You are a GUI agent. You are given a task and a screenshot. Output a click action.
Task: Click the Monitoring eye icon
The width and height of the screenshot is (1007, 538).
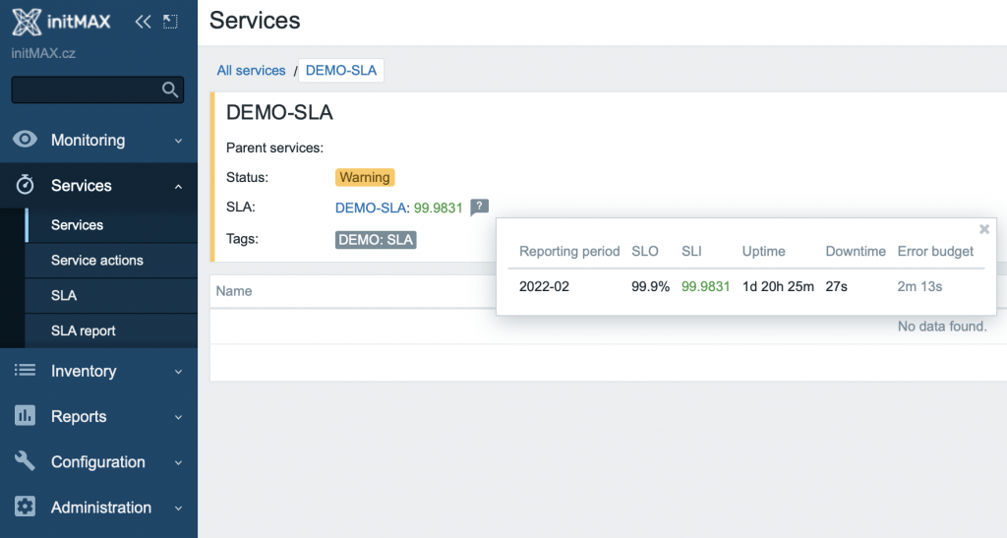(x=26, y=140)
